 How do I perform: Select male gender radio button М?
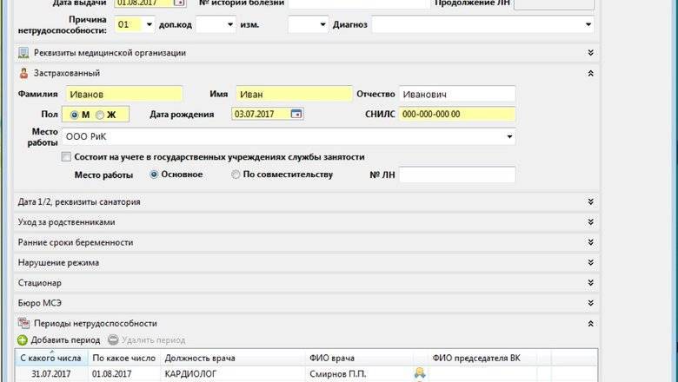[74, 115]
